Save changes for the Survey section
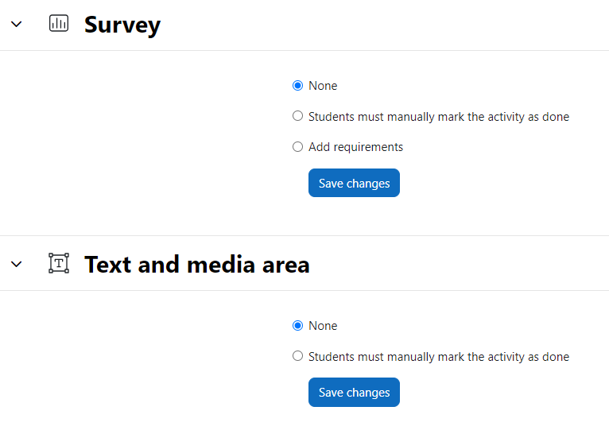Viewport: 609px width, 430px height. 354,183
